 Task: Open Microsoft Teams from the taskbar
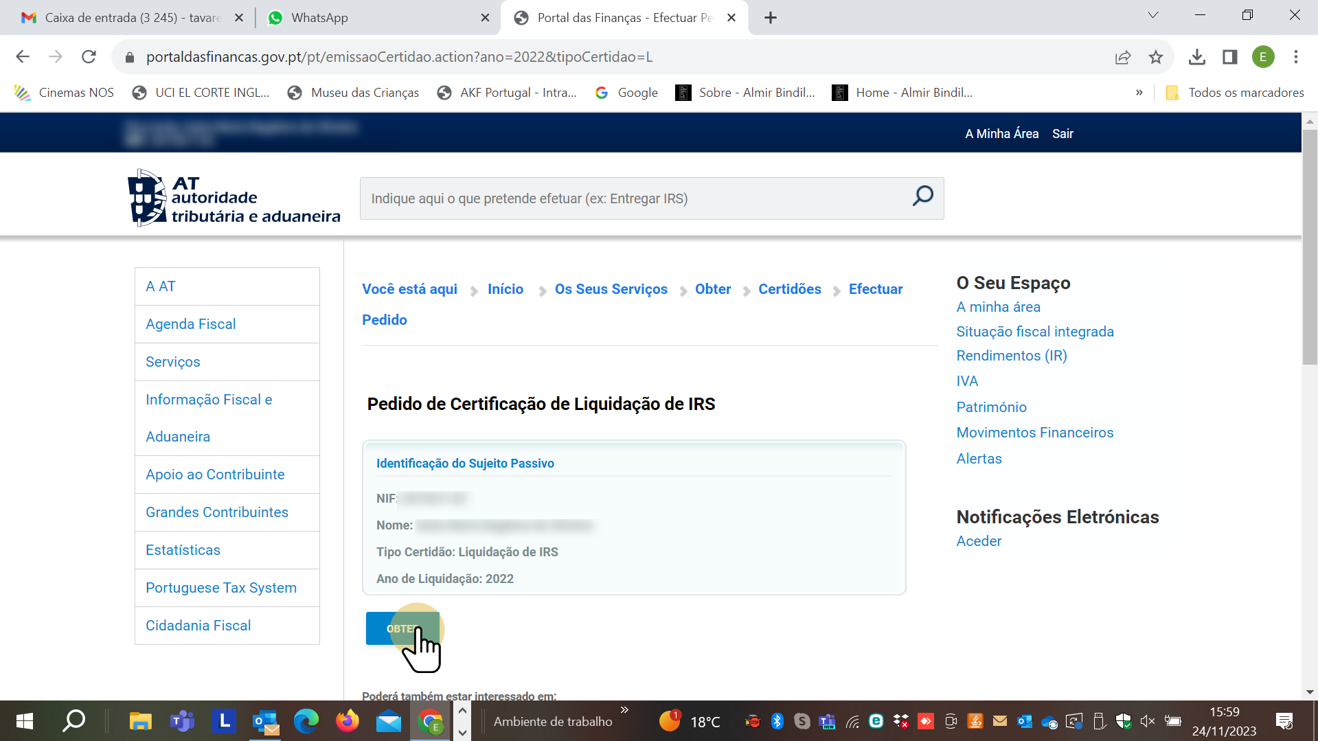click(x=182, y=721)
